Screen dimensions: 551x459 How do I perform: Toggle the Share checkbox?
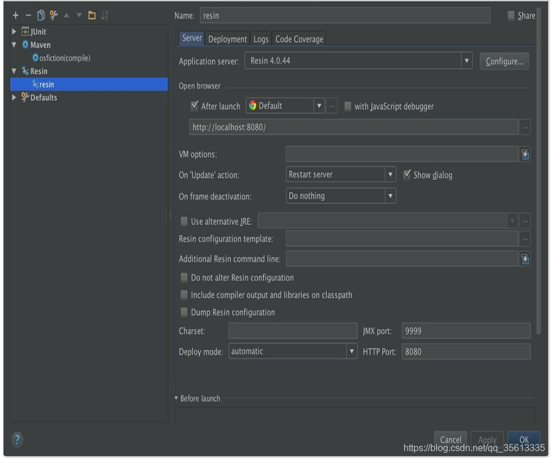tap(511, 15)
